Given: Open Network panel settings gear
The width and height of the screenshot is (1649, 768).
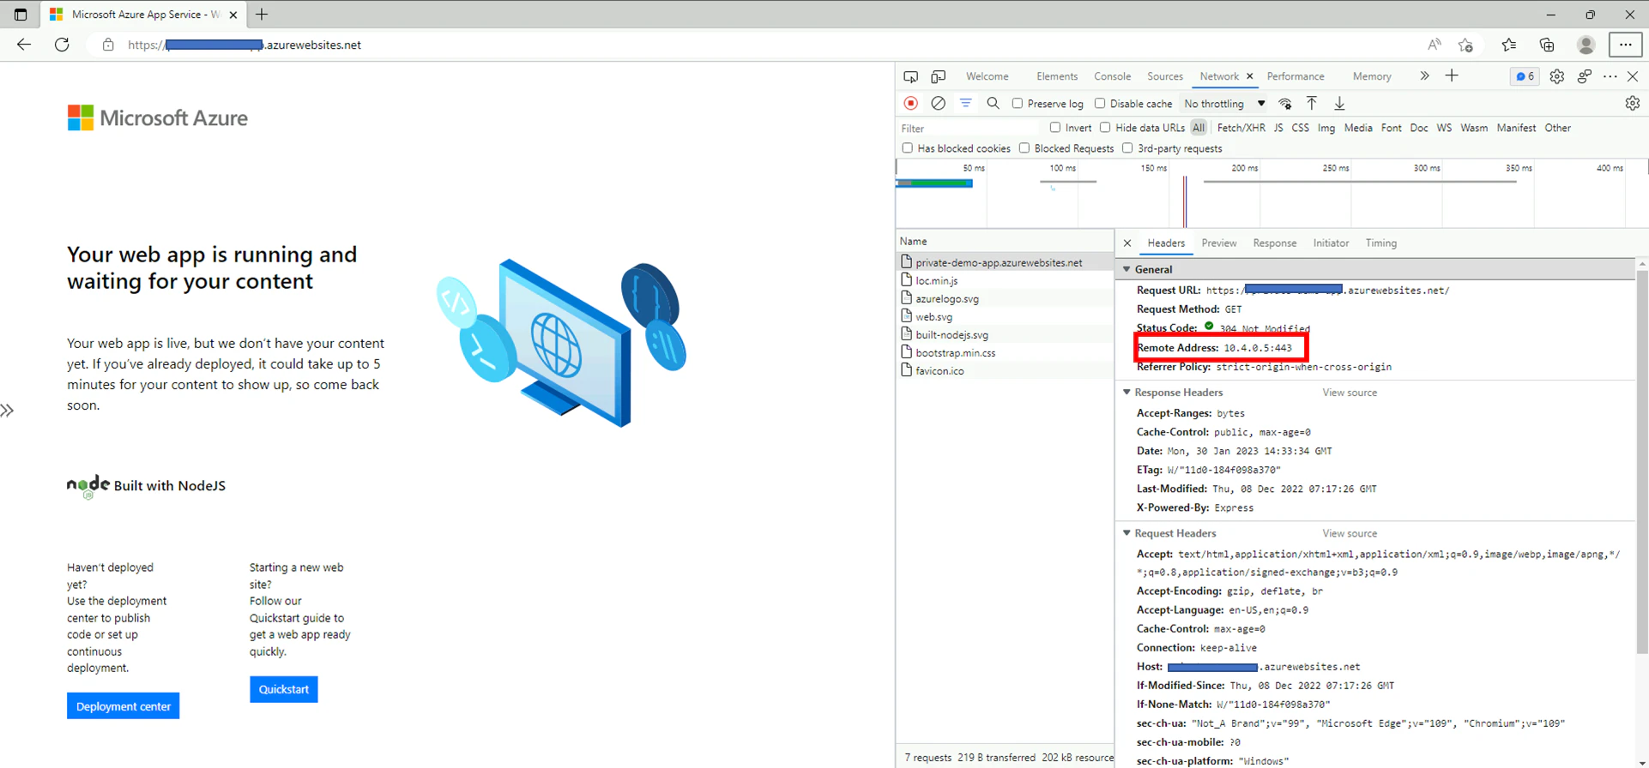Looking at the screenshot, I should (x=1632, y=104).
